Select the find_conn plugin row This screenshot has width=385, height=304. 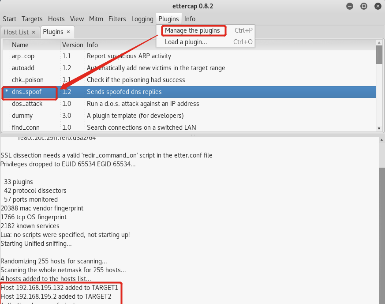pyautogui.click(x=189, y=128)
